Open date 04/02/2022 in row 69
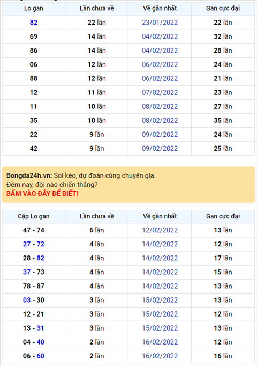This screenshot has width=257, height=366. coord(160,36)
